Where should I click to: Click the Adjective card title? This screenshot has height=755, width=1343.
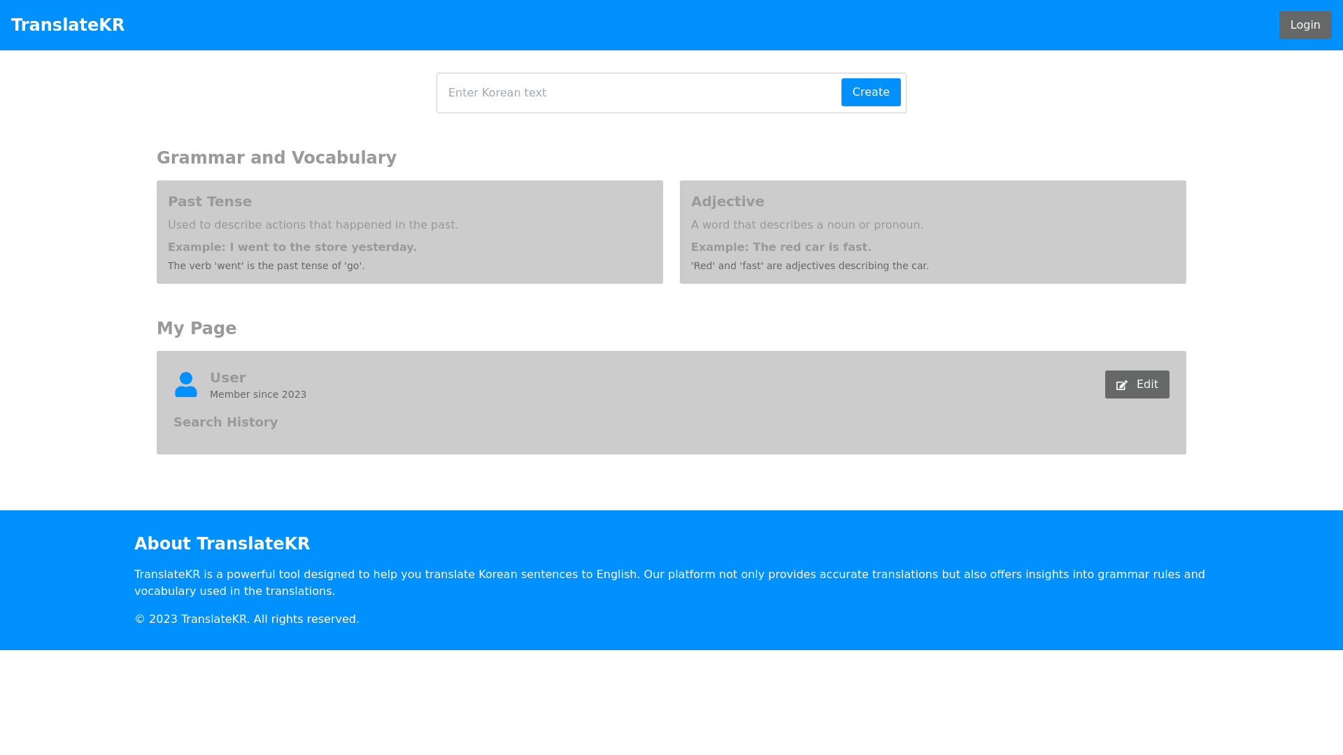pyautogui.click(x=727, y=201)
